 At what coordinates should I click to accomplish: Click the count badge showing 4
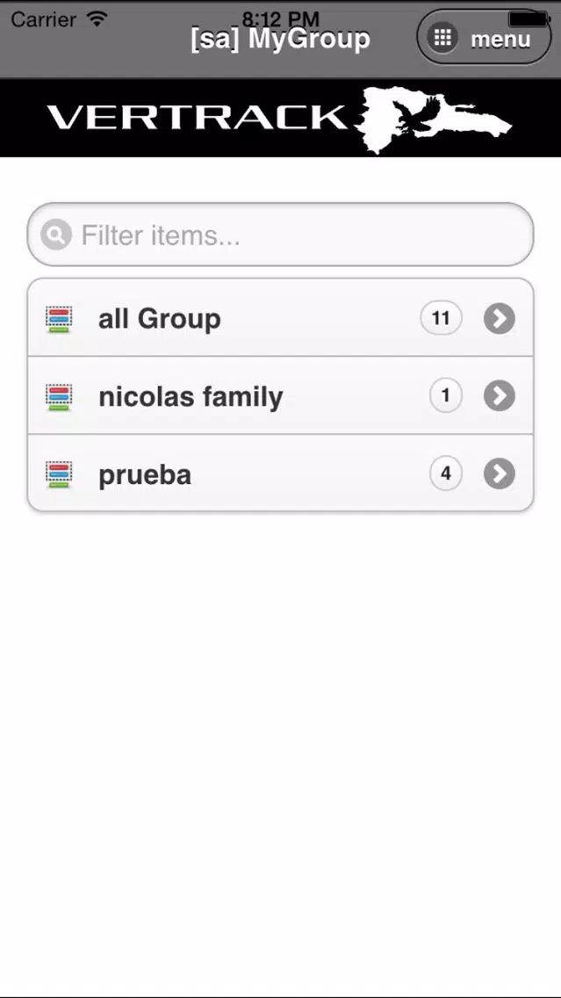[446, 474]
